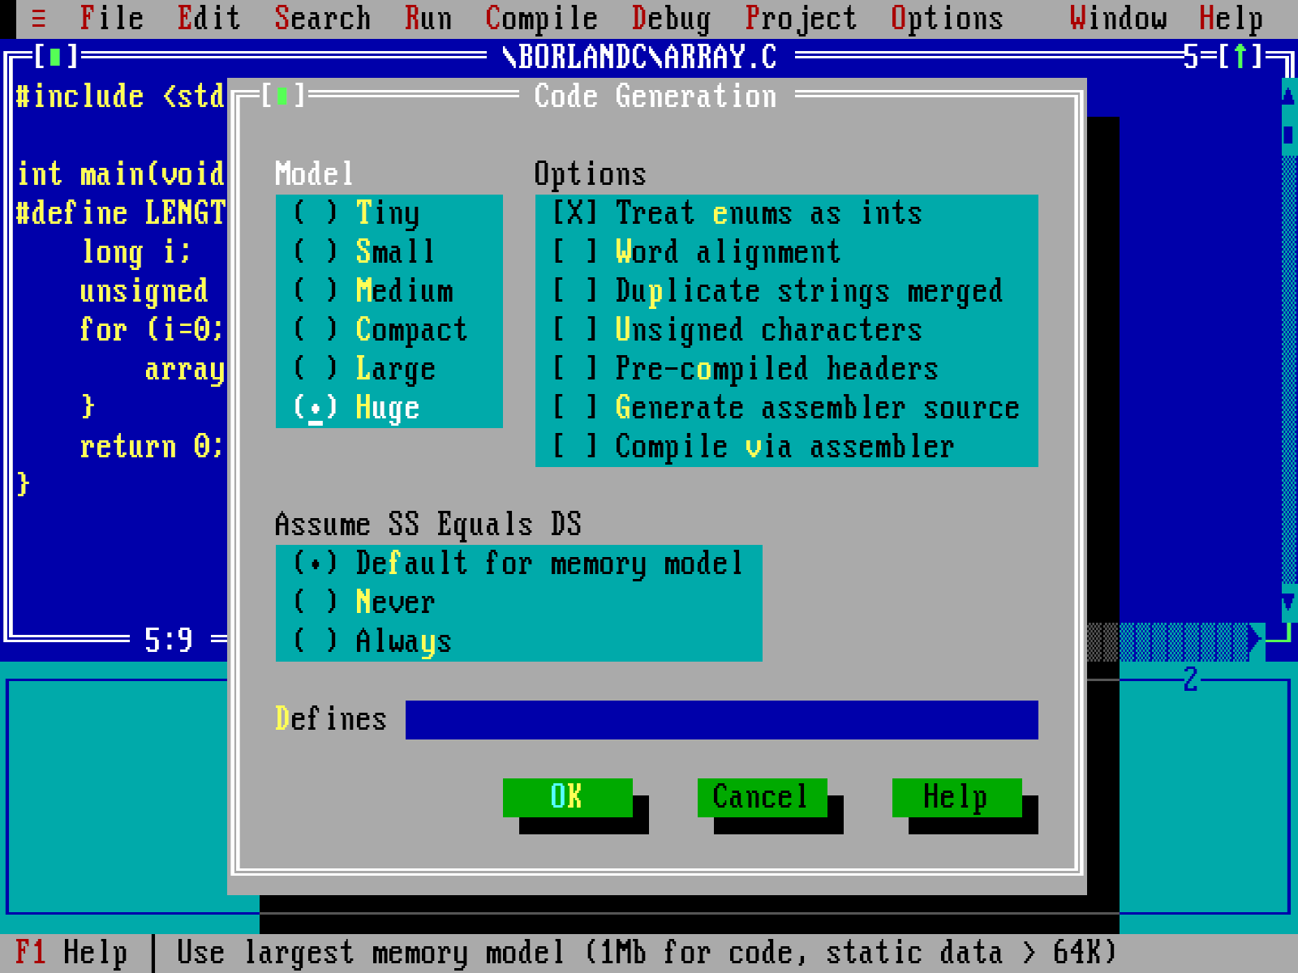Click the editor scrollbar down arrow
The height and width of the screenshot is (973, 1298).
pos(1289,602)
